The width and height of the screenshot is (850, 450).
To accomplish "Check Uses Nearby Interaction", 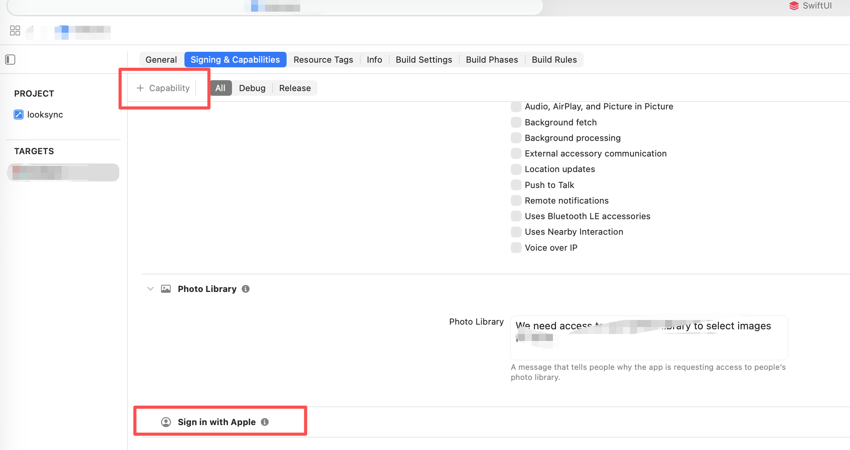I will 516,232.
